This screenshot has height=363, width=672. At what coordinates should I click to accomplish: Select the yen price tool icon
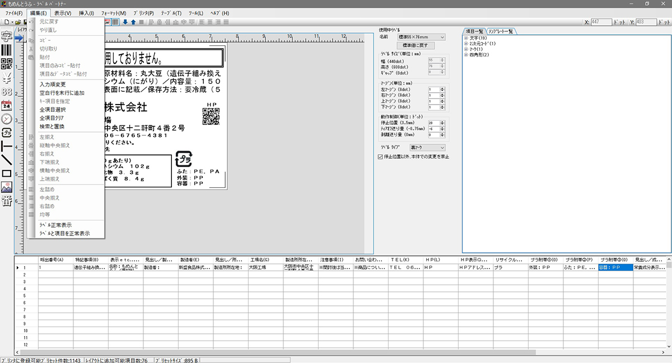click(7, 78)
